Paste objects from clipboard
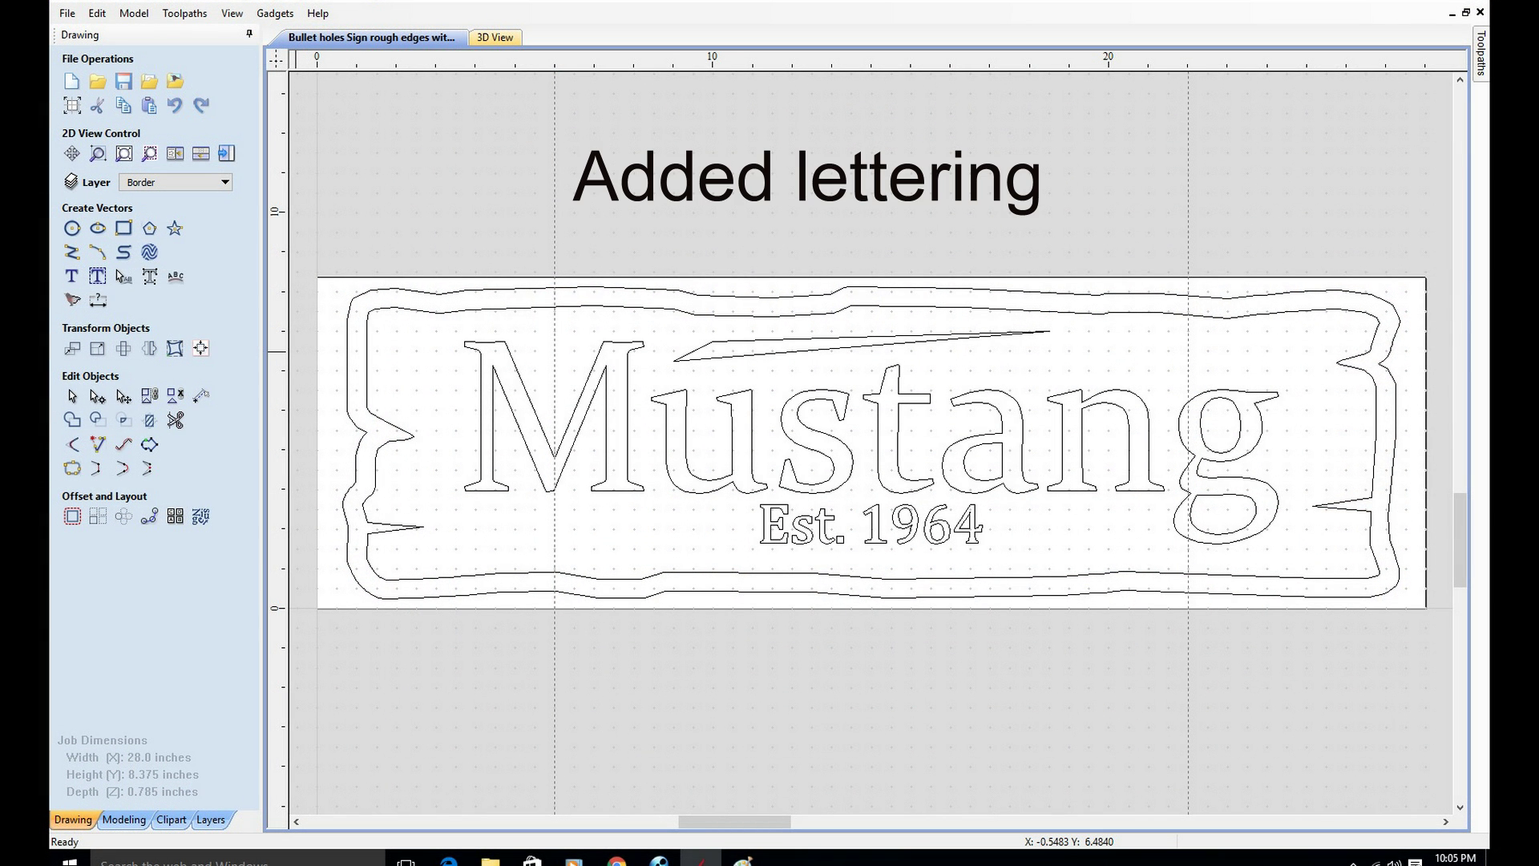 149,105
